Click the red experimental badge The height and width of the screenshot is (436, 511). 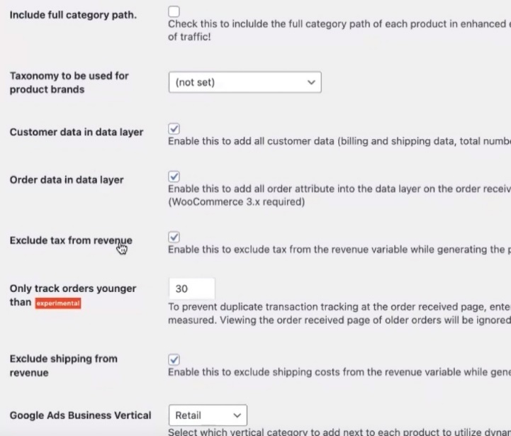(x=58, y=303)
